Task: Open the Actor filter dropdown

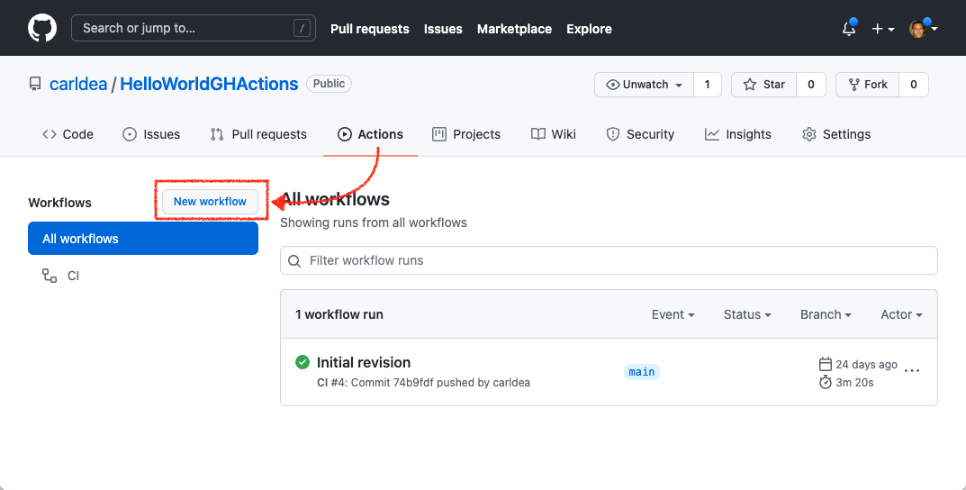Action: tap(901, 314)
